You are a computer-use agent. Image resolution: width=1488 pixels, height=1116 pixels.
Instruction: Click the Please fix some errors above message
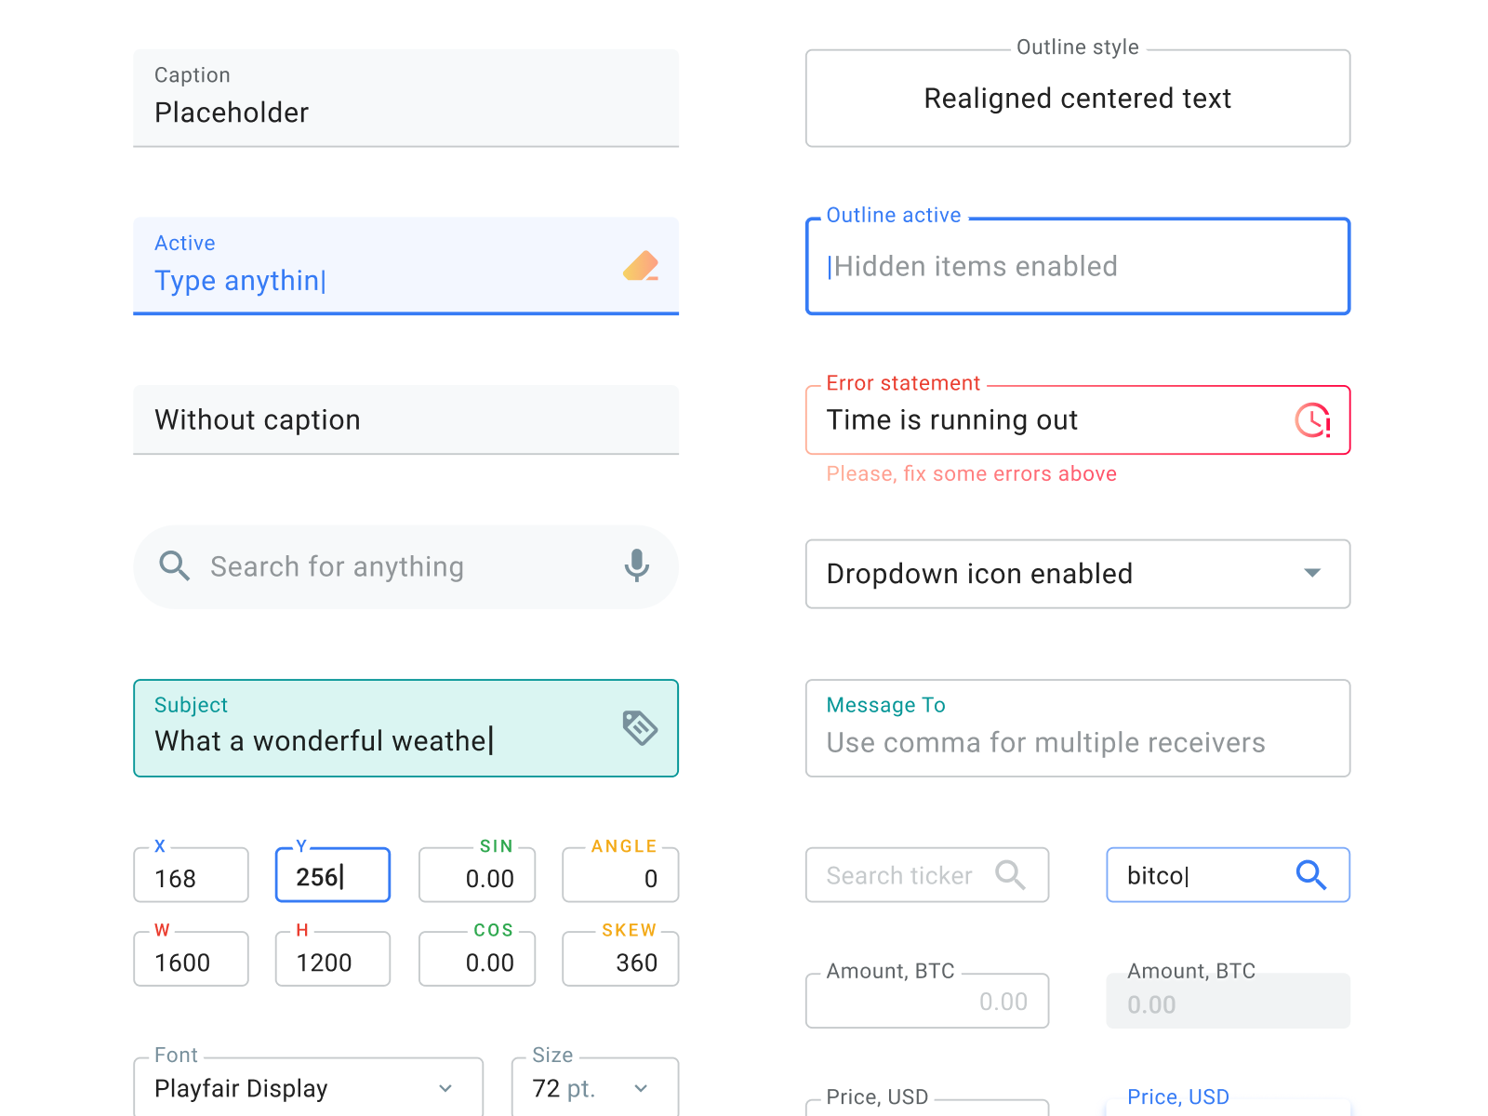(970, 473)
